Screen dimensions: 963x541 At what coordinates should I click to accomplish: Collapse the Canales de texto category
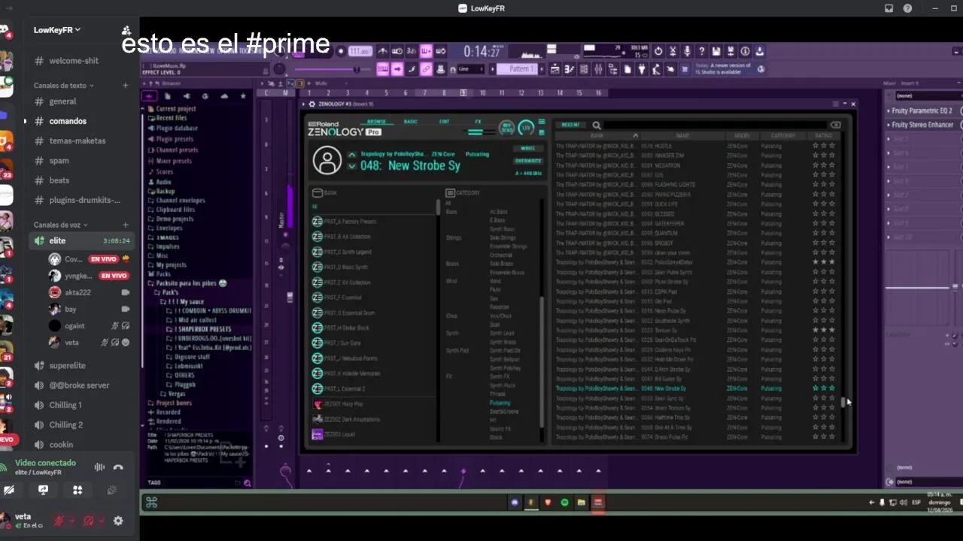click(63, 86)
